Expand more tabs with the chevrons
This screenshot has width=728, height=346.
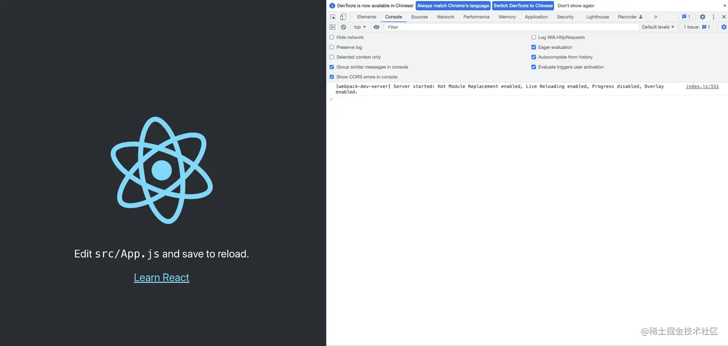click(x=655, y=17)
